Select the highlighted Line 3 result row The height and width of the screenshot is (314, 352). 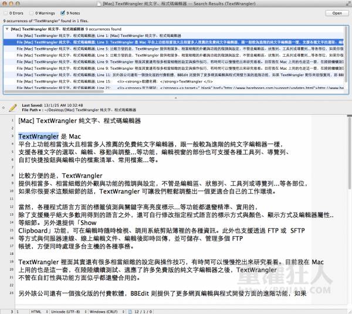click(174, 42)
